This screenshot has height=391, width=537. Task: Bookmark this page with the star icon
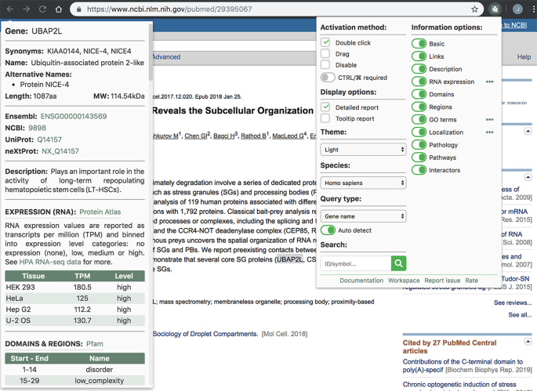(x=474, y=9)
